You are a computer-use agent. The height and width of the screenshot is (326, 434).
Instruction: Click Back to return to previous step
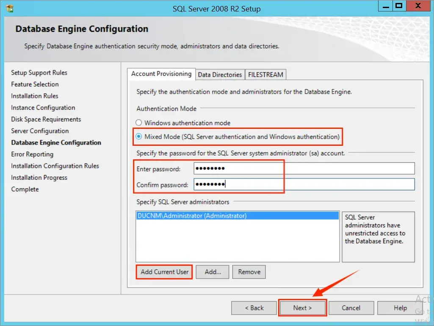tap(254, 308)
